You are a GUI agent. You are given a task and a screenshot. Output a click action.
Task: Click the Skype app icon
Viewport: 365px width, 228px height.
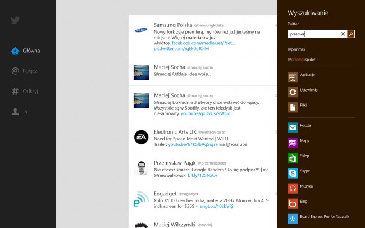(x=293, y=174)
